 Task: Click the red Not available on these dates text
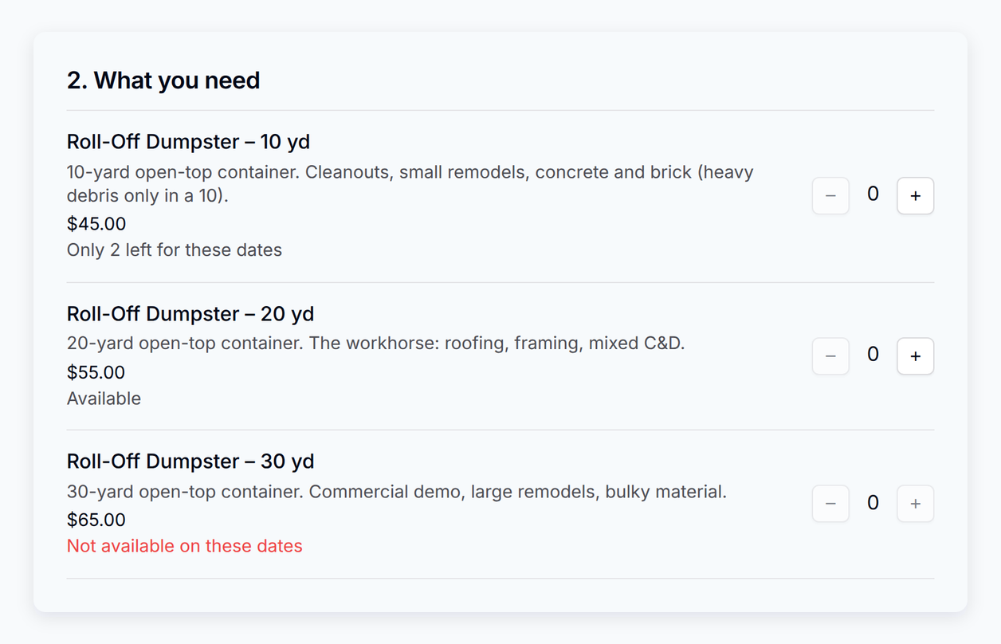coord(185,546)
